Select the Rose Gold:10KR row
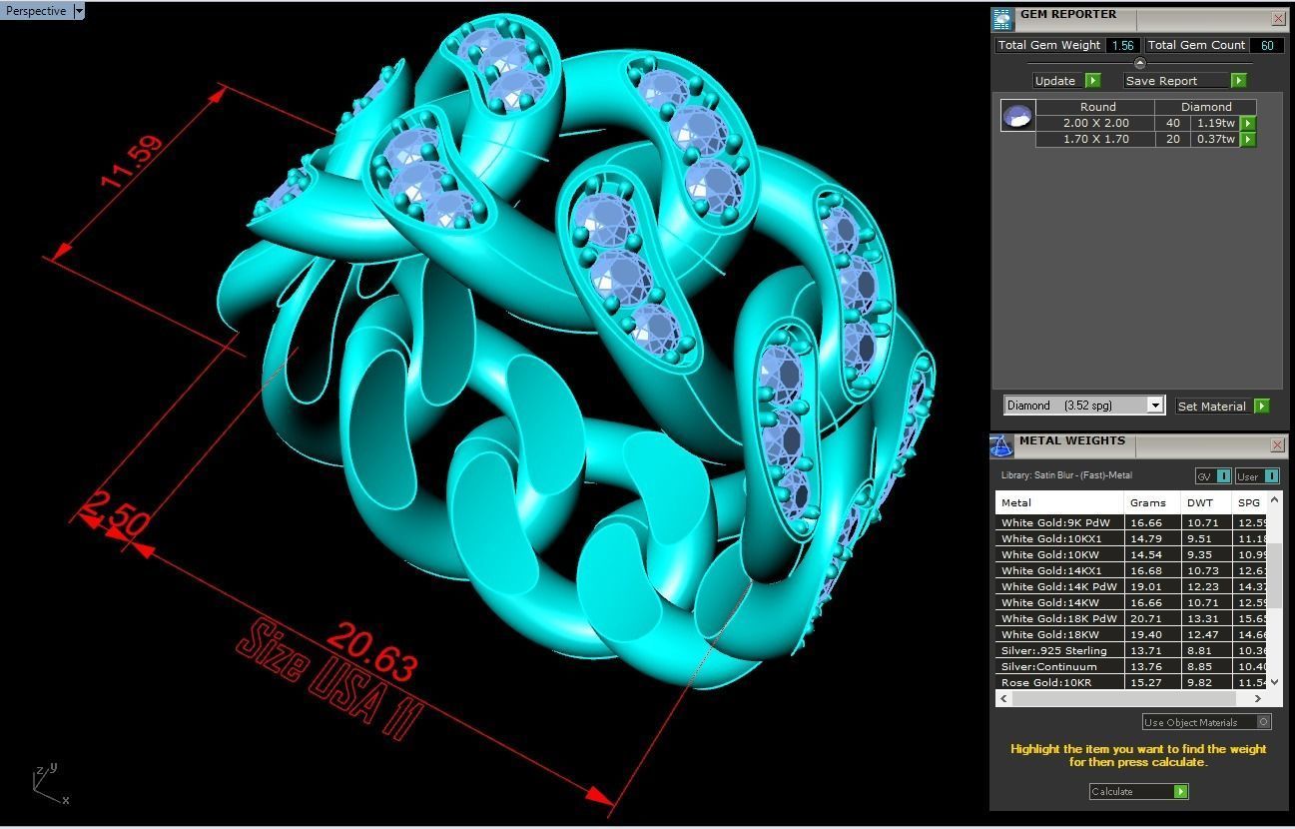The image size is (1295, 829). point(1131,682)
